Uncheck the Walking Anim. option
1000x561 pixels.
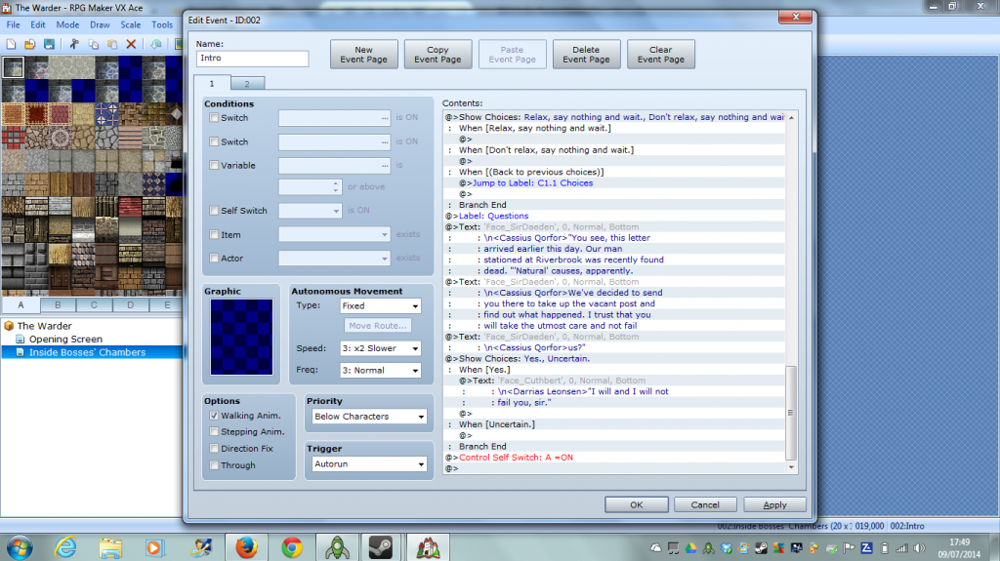point(215,416)
